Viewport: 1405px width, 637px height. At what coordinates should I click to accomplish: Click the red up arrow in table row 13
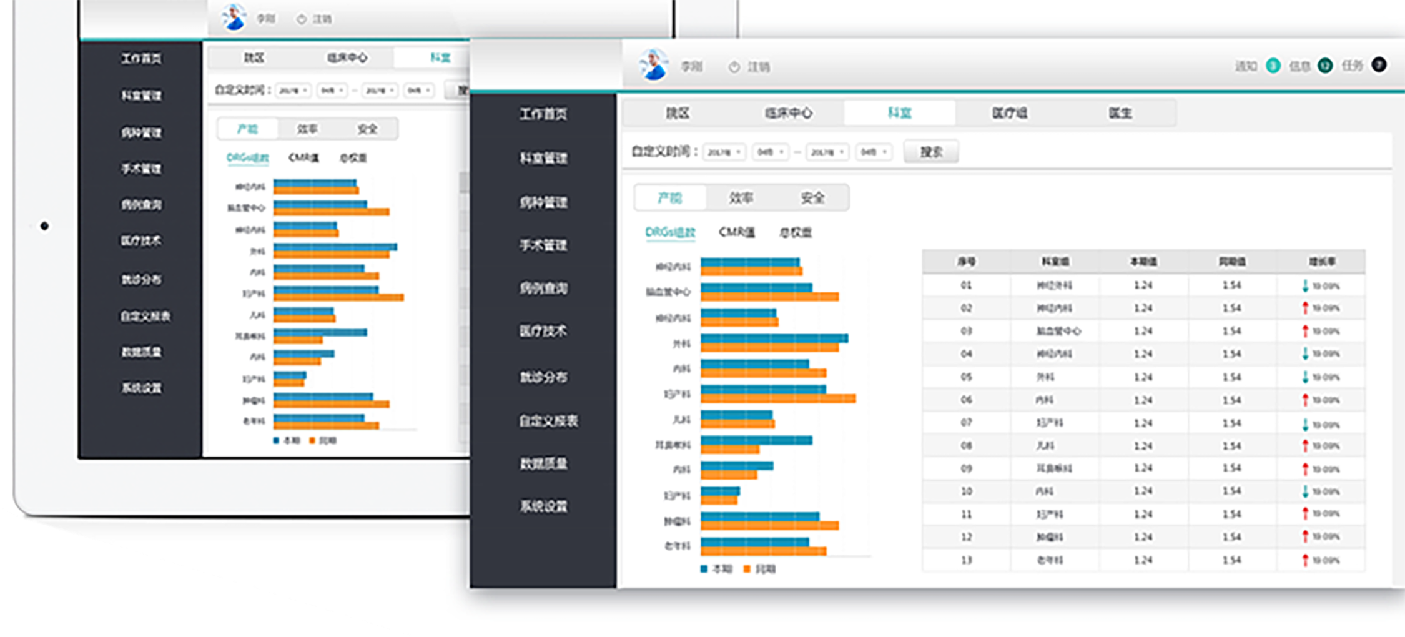1305,560
